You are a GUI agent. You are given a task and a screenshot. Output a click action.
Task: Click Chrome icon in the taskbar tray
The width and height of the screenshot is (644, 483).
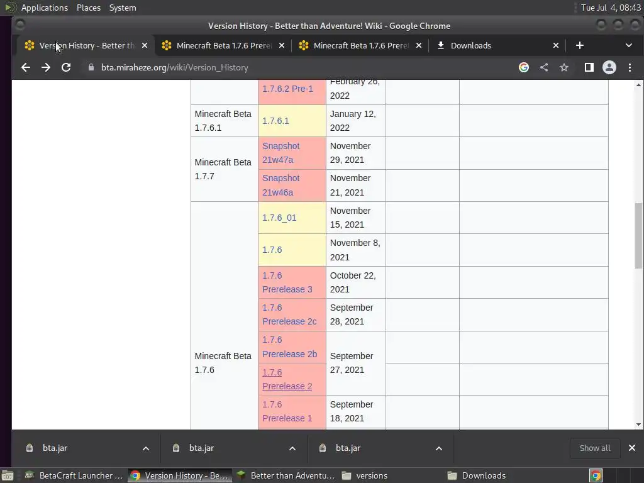(x=596, y=475)
